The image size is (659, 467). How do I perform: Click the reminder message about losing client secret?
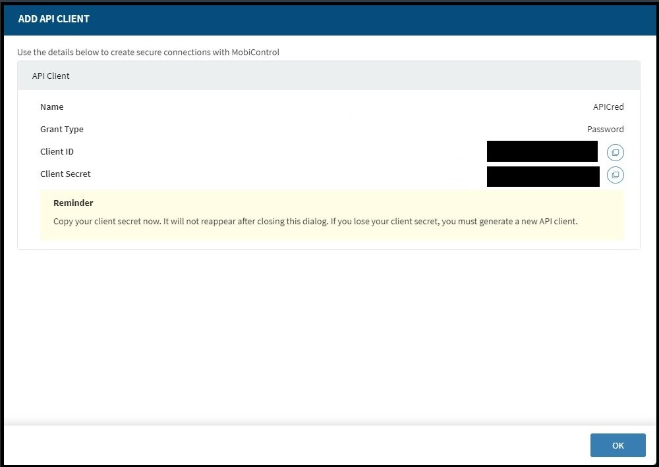point(316,221)
